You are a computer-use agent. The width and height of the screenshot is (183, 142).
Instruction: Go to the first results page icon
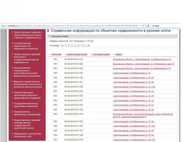tap(62, 46)
